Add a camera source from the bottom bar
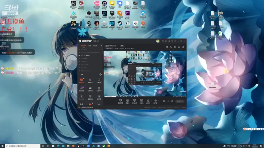Image resolution: width=264 pixels, height=148 pixels. pyautogui.click(x=127, y=101)
